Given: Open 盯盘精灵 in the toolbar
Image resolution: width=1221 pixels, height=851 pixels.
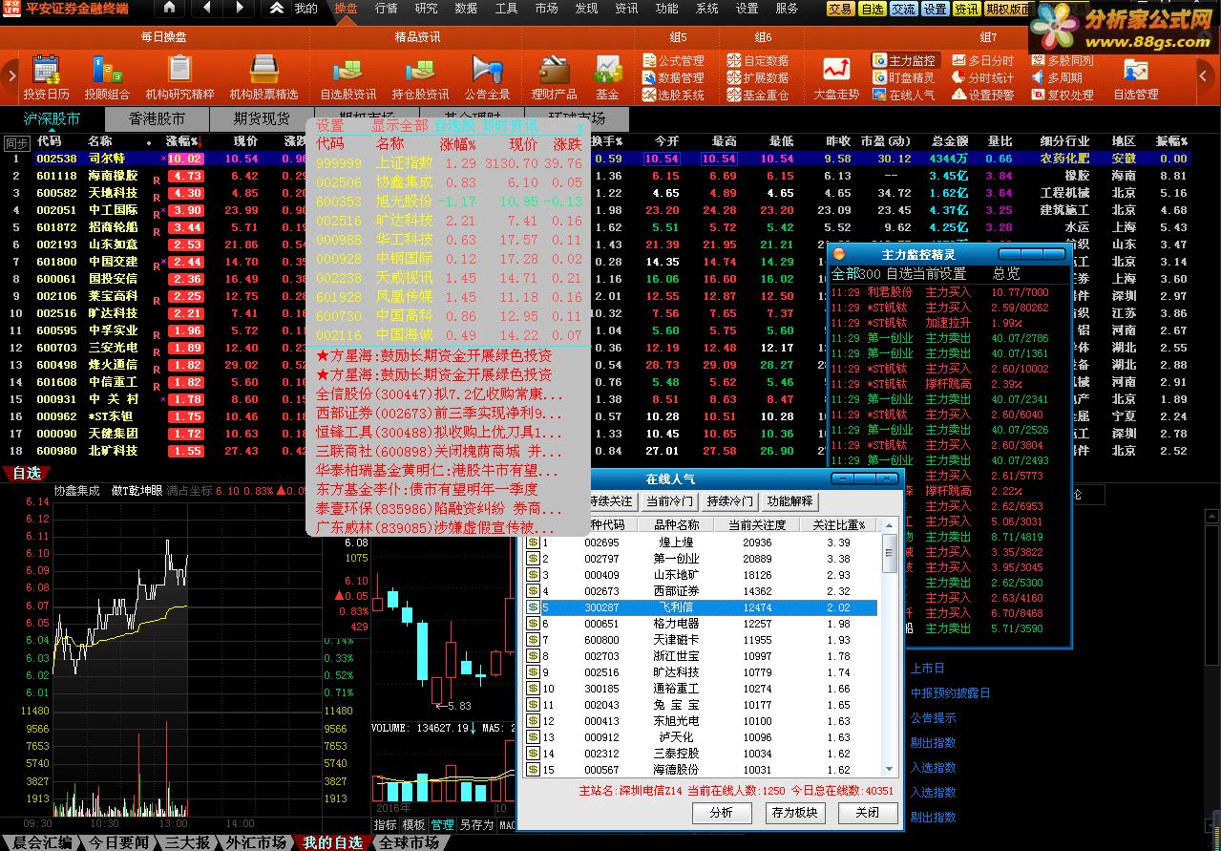Looking at the screenshot, I should [905, 78].
